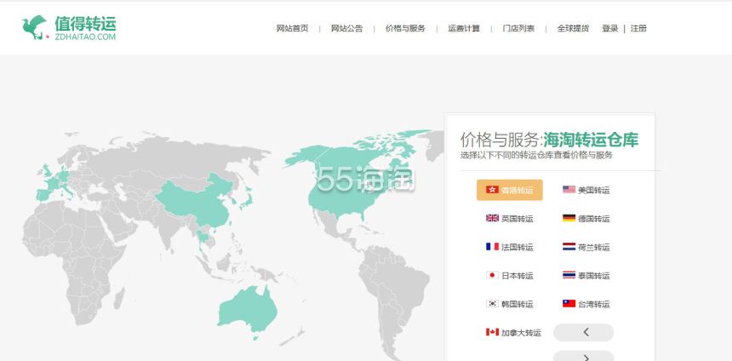This screenshot has height=361, width=732.
Task: Click the German flag icon
Action: pos(569,219)
